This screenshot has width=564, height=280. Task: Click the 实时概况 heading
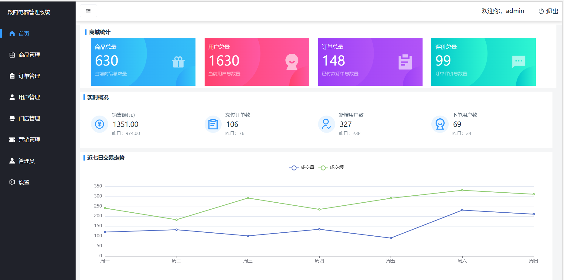(x=98, y=97)
